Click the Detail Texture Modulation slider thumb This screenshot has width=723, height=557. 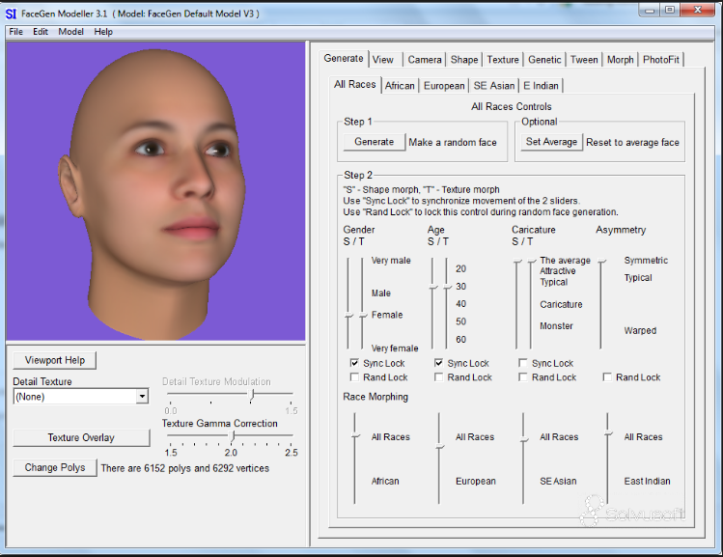tap(252, 395)
